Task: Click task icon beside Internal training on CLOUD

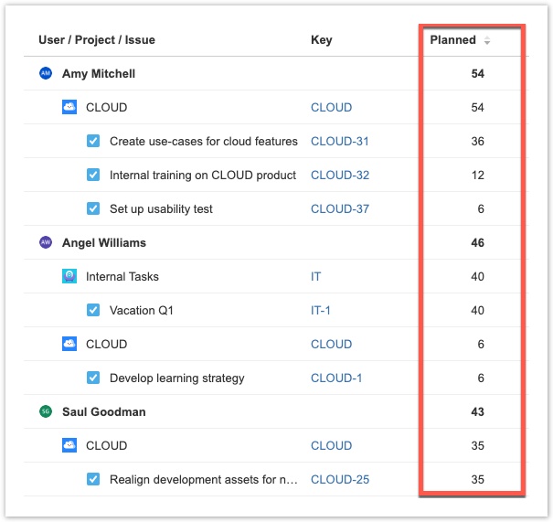Action: click(x=93, y=175)
